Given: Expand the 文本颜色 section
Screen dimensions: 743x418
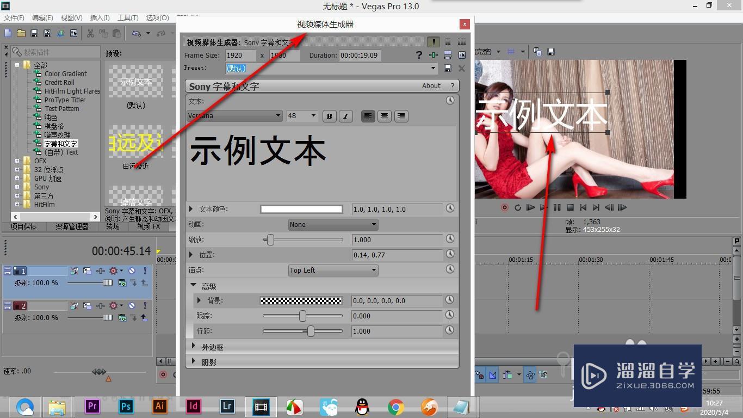Looking at the screenshot, I should click(191, 209).
